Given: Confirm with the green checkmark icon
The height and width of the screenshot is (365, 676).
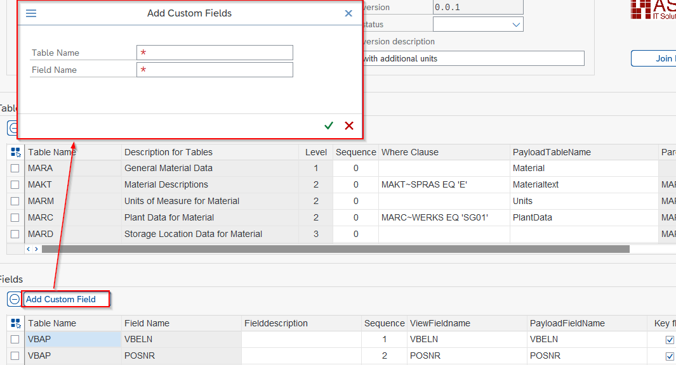Looking at the screenshot, I should (329, 125).
